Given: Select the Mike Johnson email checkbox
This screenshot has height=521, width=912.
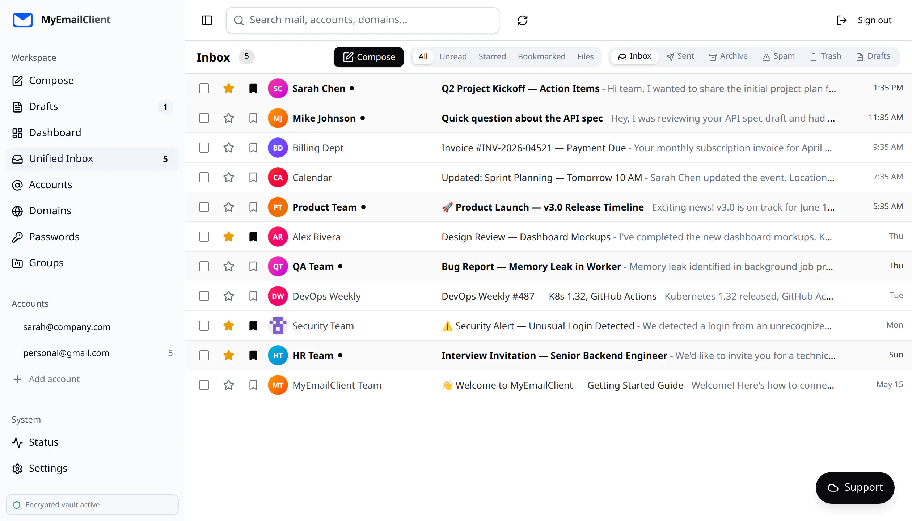Looking at the screenshot, I should (204, 118).
